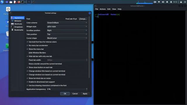The height and width of the screenshot is (105, 187).
Task: Open the file manager launcher in the panel
Action: coord(11,2)
